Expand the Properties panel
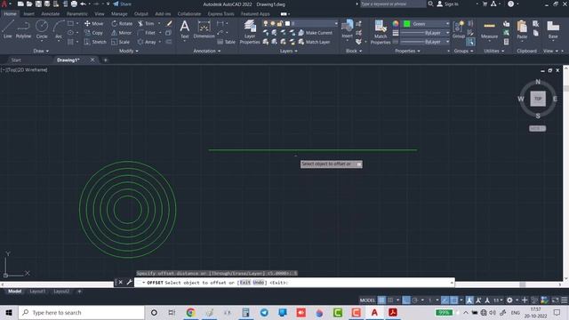 coord(407,52)
